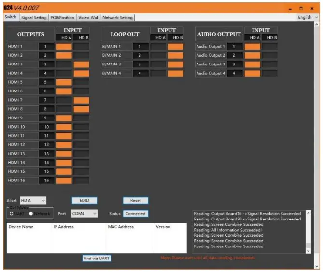The image size is (323, 272).
Task: Click the Find via UART button
Action: [x=97, y=258]
